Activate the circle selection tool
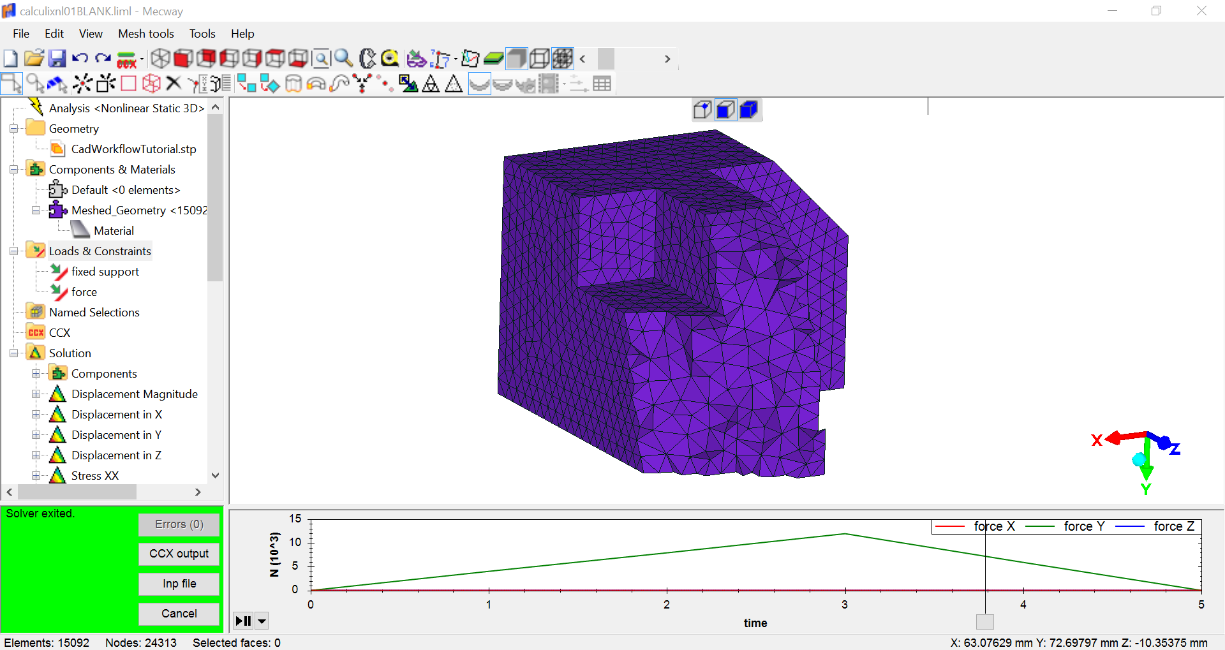This screenshot has height=650, width=1225. pyautogui.click(x=35, y=84)
